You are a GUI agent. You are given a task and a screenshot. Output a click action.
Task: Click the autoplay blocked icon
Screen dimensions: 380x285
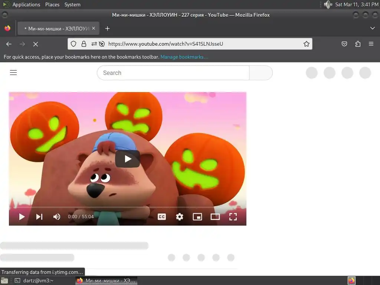[102, 44]
